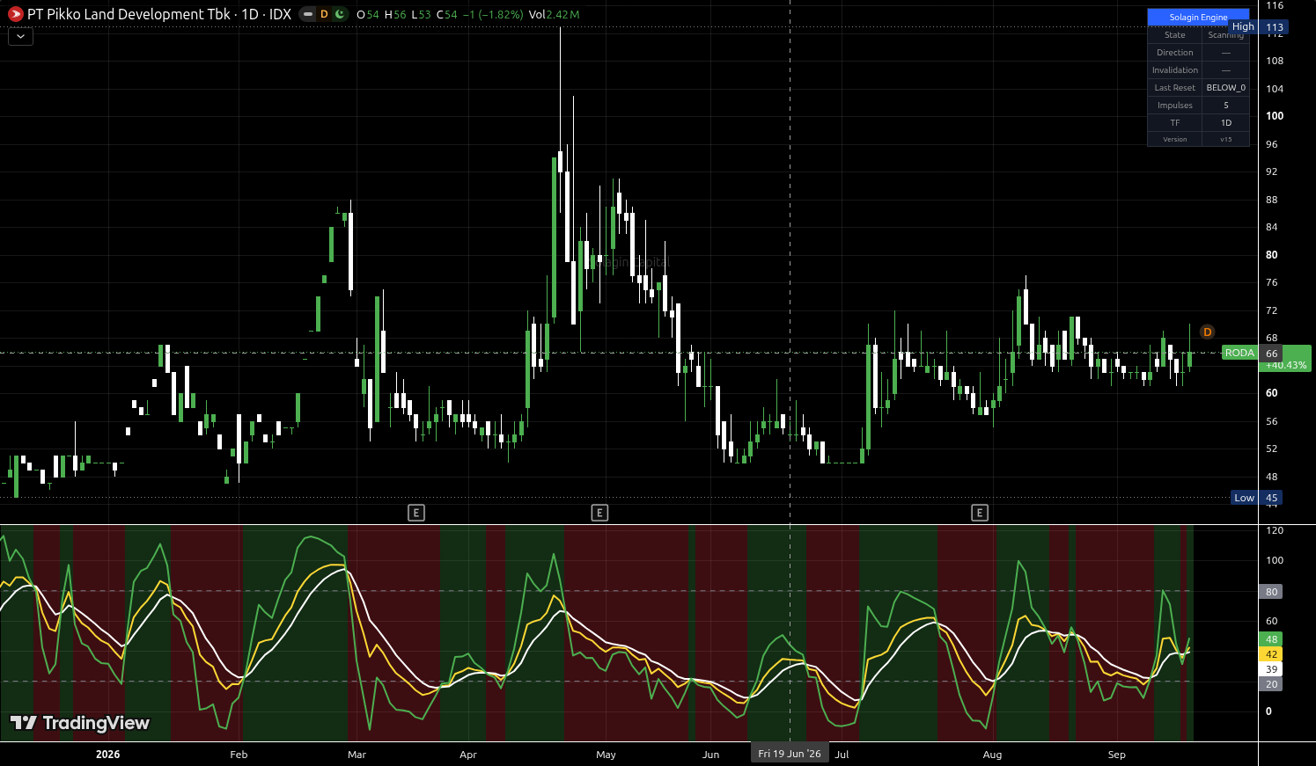Viewport: 1316px width, 766px height.
Task: Click the Invalidation cell in Solagin table
Action: coord(1175,70)
